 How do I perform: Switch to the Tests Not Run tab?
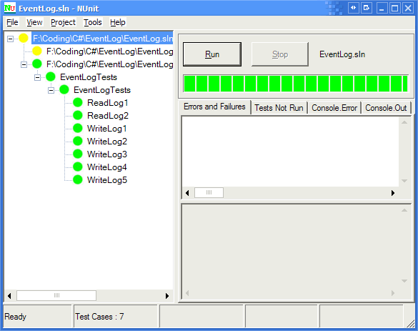tap(279, 108)
